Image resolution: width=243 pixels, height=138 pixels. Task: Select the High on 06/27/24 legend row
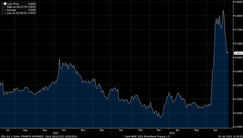coord(17,7)
